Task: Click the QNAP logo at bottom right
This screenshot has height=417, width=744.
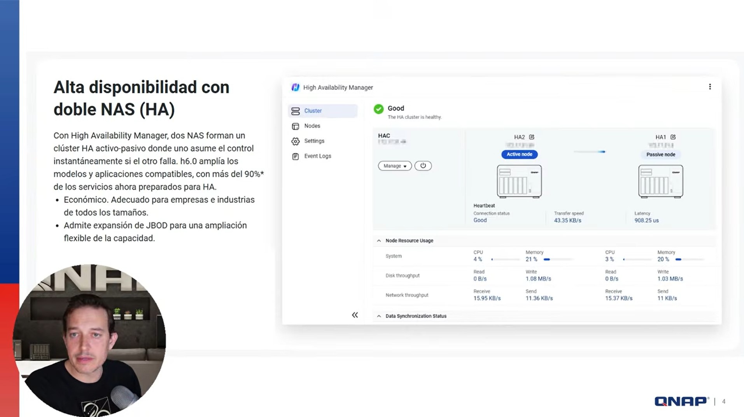Action: coord(681,401)
